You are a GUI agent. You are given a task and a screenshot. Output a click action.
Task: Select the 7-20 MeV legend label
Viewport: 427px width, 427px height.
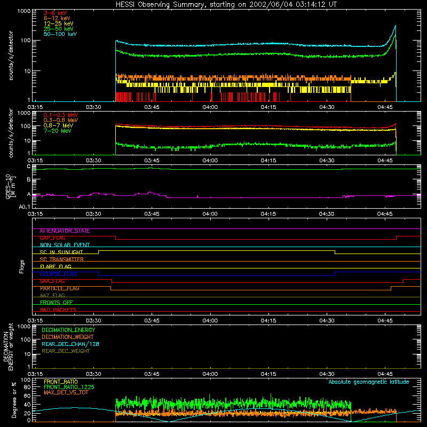(57, 131)
